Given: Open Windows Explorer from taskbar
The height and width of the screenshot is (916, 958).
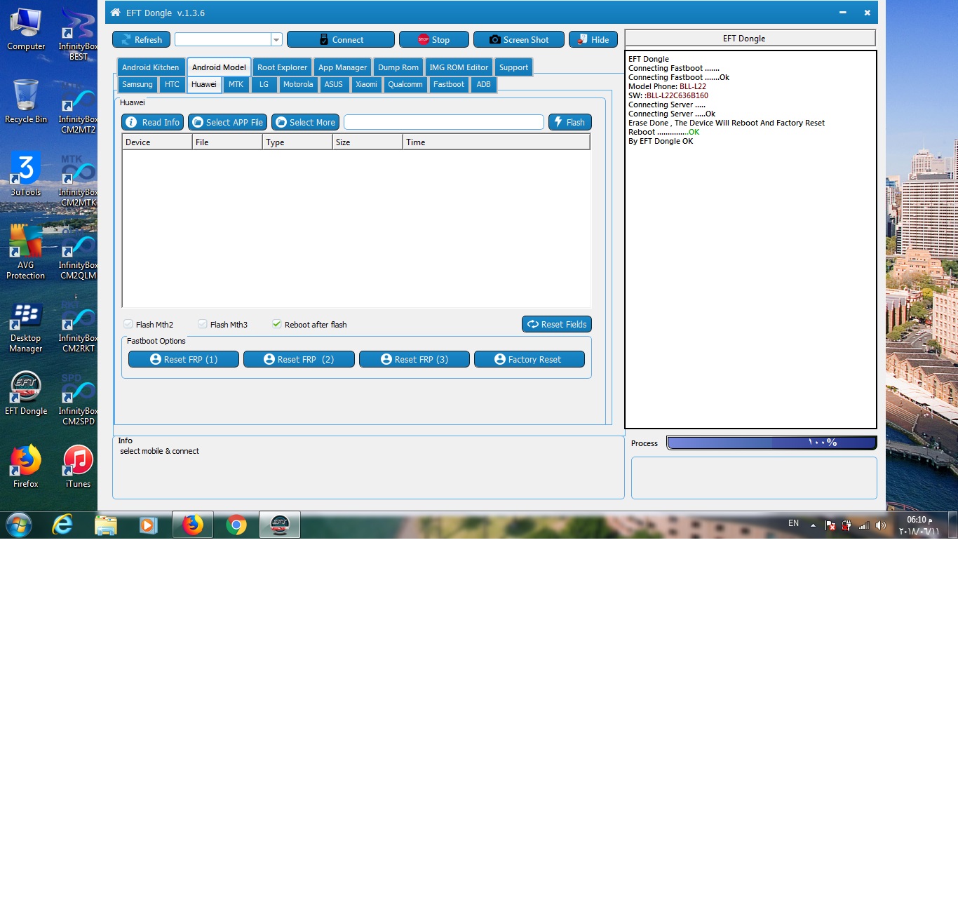Looking at the screenshot, I should point(106,525).
